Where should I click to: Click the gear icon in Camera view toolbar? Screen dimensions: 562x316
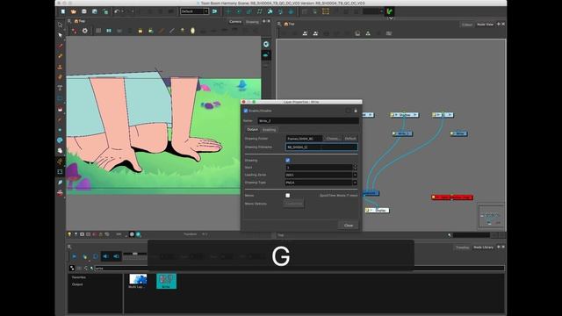click(x=84, y=31)
